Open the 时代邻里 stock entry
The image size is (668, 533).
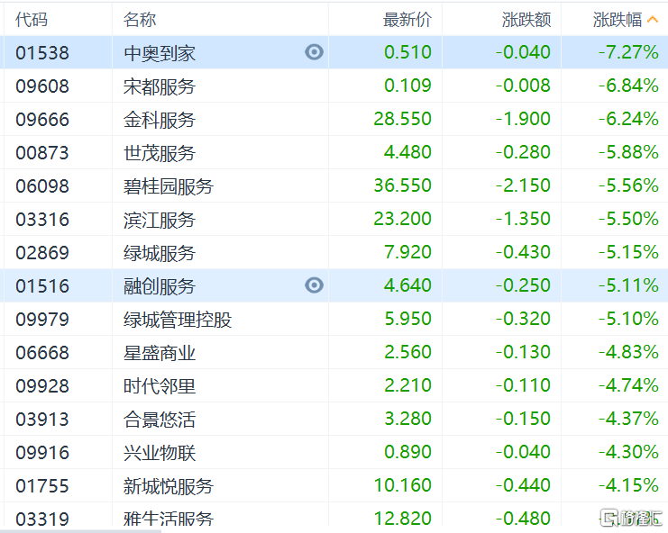point(160,386)
